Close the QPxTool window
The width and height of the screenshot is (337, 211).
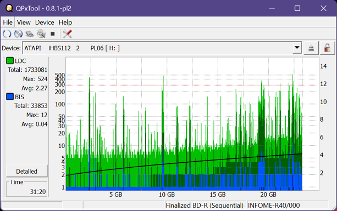[323, 8]
